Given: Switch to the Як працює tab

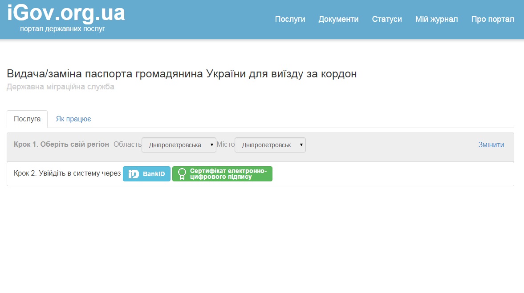Looking at the screenshot, I should 73,119.
